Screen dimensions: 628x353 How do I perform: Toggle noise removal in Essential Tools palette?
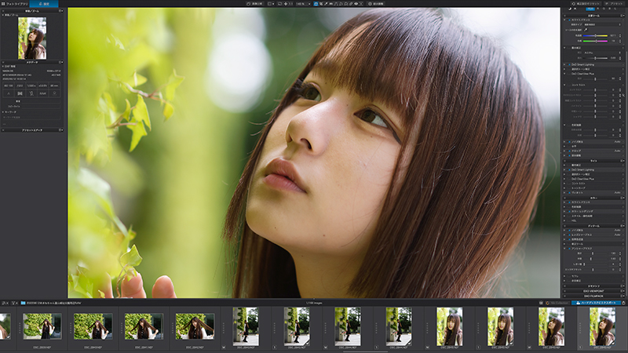click(x=570, y=142)
